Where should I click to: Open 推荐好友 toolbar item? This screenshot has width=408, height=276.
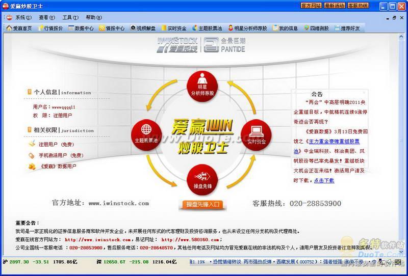(347, 29)
